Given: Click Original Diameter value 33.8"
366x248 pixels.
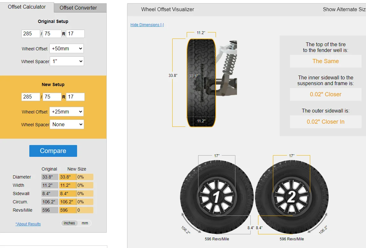Looking at the screenshot, I should coord(50,177).
